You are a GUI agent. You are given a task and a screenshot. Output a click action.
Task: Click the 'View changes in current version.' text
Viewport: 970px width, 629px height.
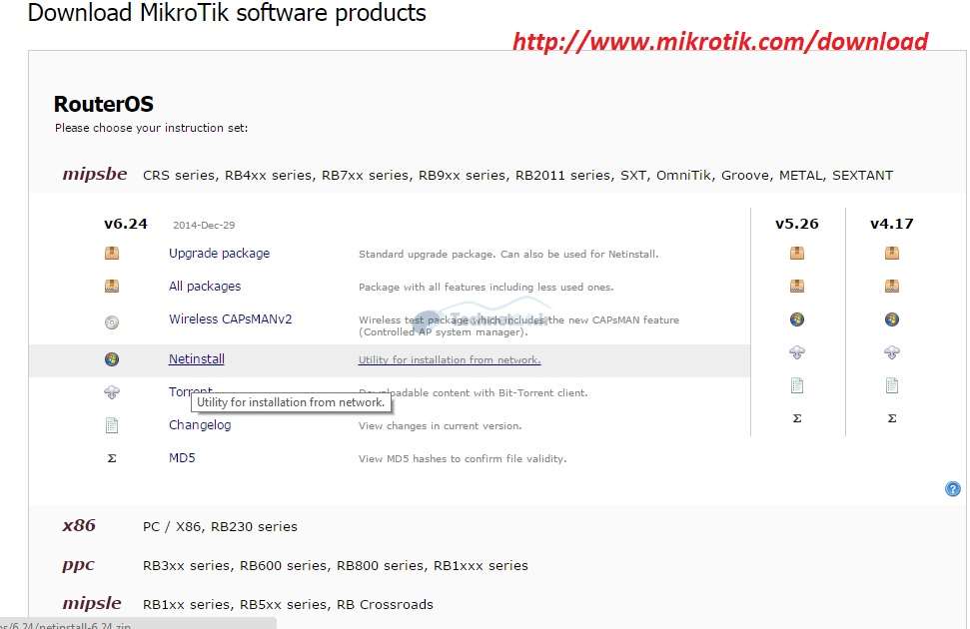(440, 426)
